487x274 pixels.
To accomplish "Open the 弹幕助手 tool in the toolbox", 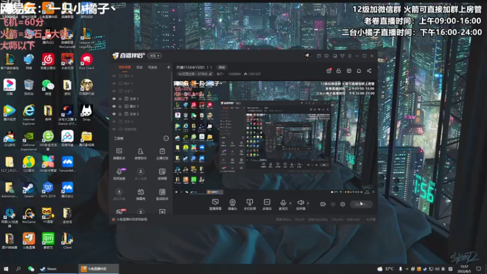I will 119,154.
